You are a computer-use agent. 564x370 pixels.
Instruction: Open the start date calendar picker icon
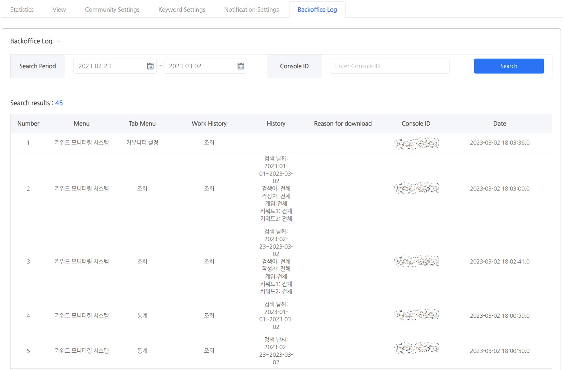click(x=150, y=66)
